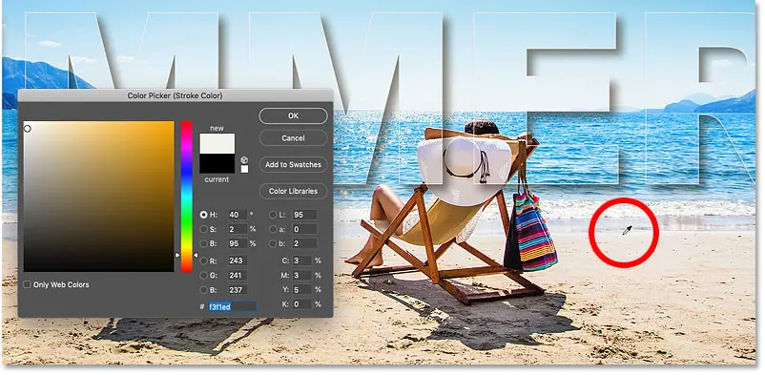The width and height of the screenshot is (765, 375).
Task: Click the small white web-safe color square
Action: (x=244, y=169)
